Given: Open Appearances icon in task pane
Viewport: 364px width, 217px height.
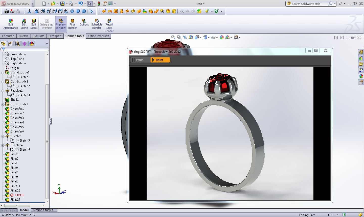Looking at the screenshot, I should point(361,76).
